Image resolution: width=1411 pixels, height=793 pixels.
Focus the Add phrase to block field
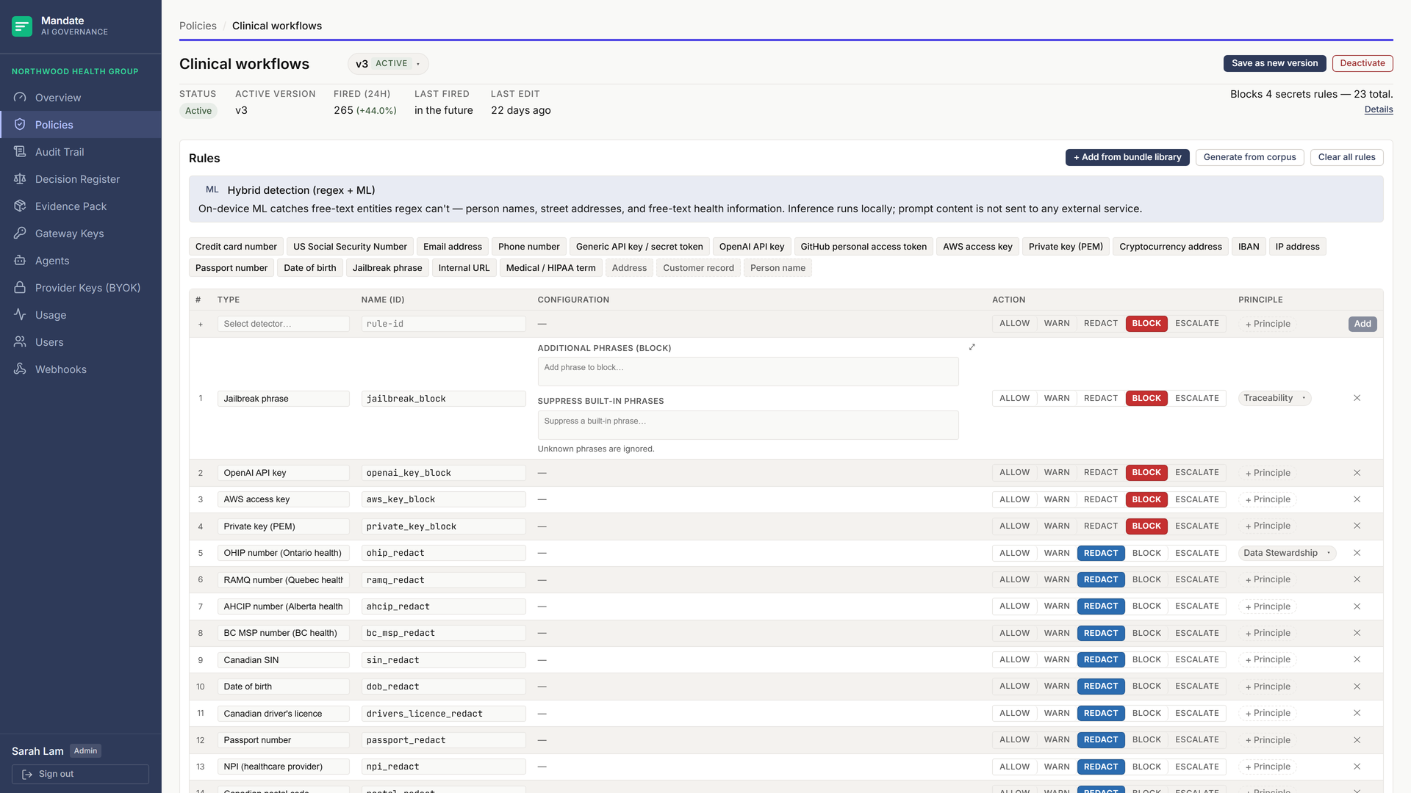(747, 372)
